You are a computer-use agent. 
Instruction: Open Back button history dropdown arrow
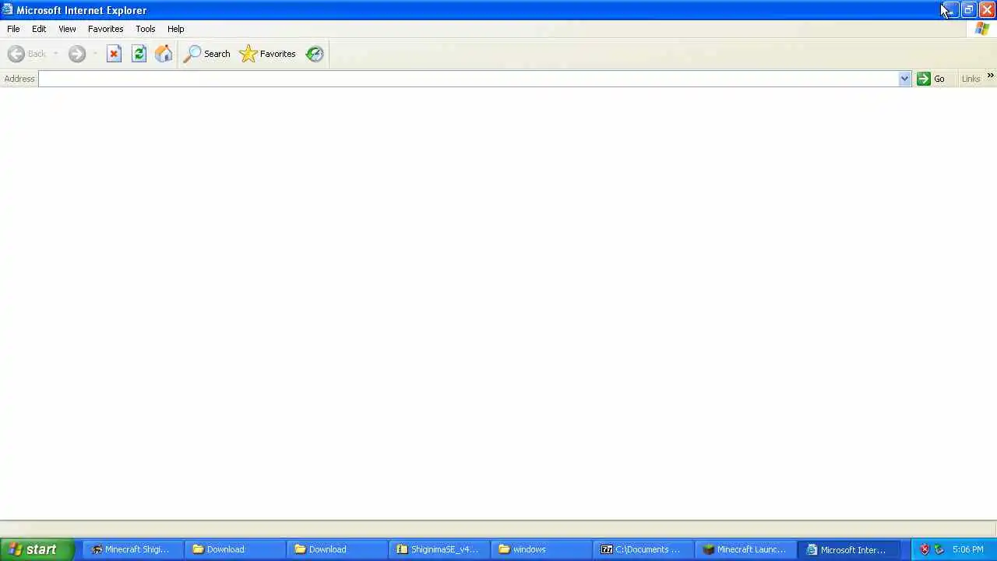[55, 54]
